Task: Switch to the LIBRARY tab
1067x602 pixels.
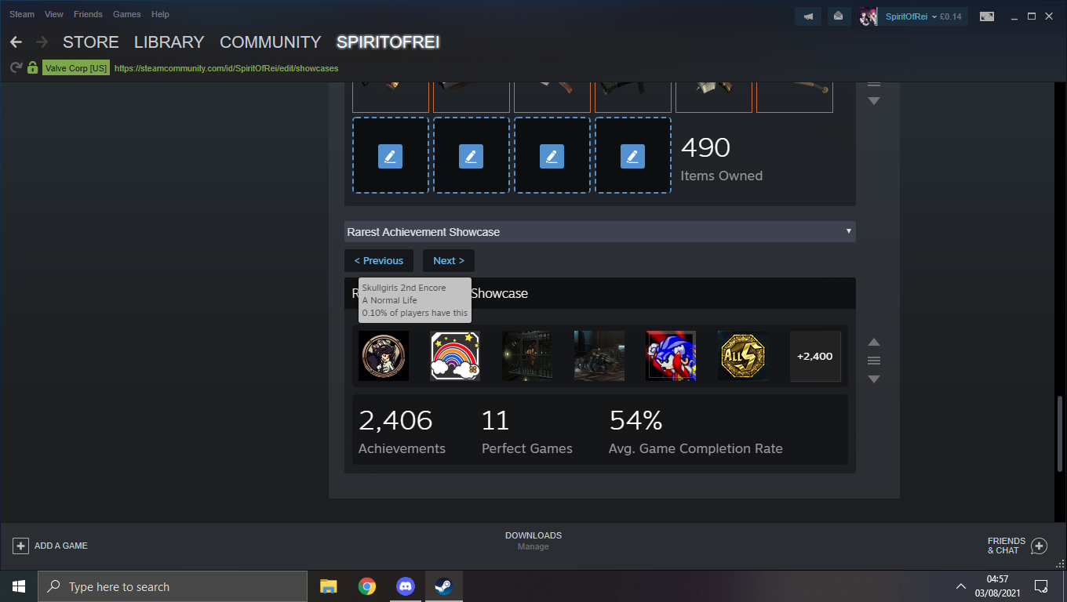Action: [169, 42]
